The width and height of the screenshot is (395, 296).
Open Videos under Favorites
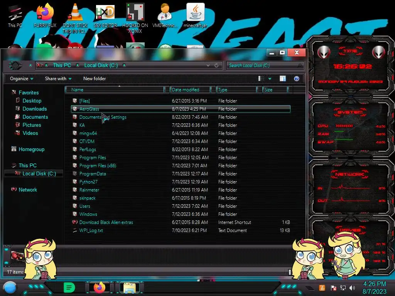pos(27,133)
